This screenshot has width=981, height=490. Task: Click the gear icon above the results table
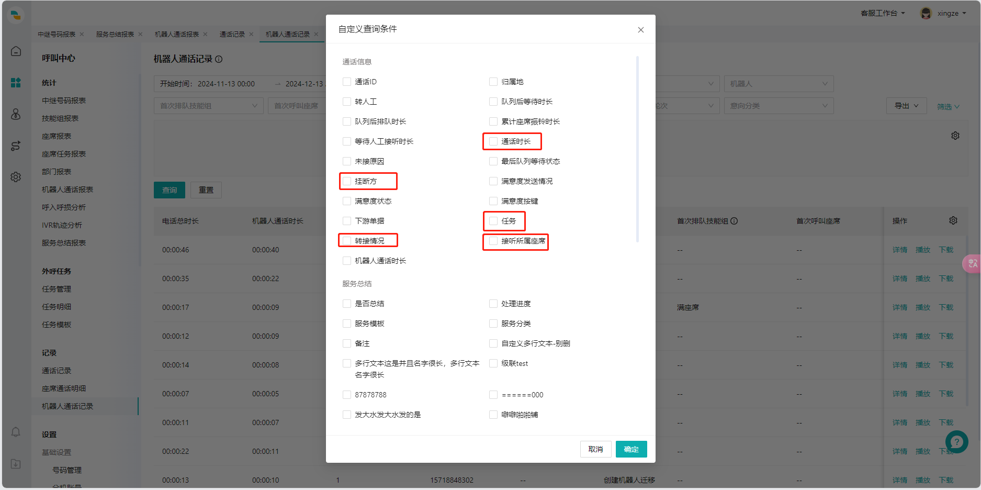[x=955, y=136]
